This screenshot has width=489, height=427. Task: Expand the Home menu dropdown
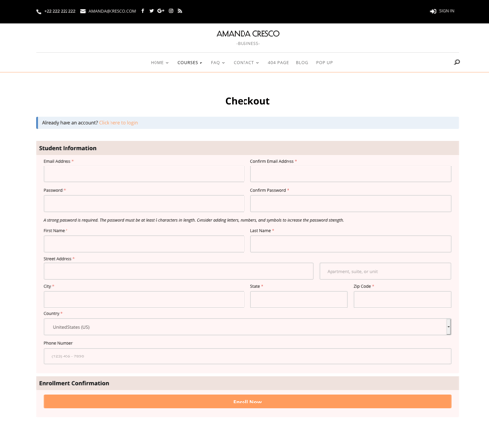click(159, 62)
